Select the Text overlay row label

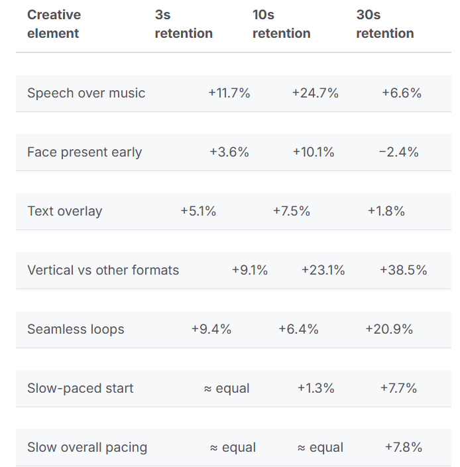point(64,212)
